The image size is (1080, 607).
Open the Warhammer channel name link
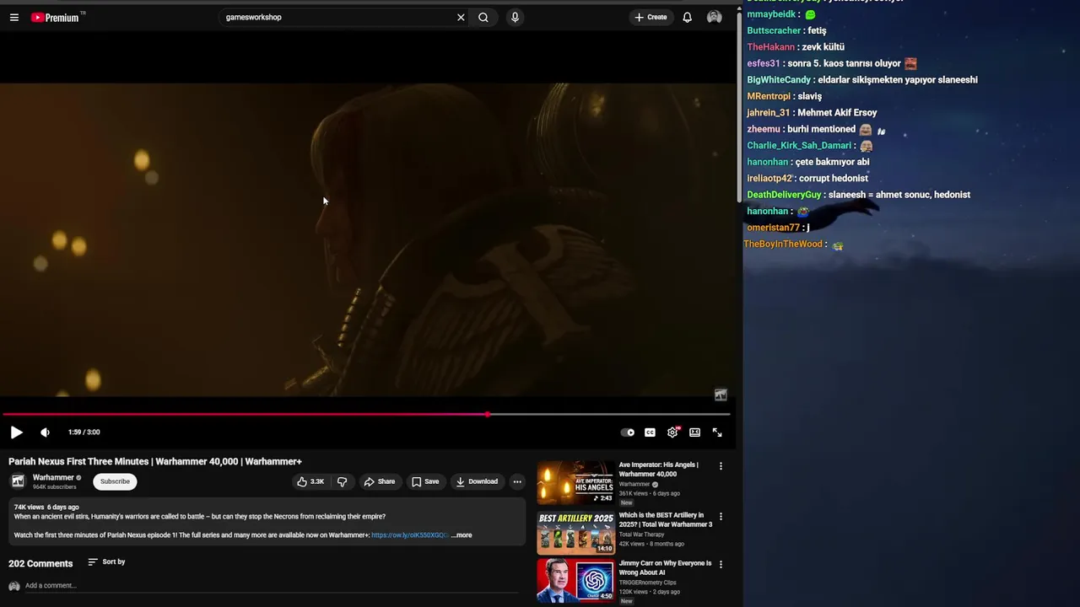pos(53,477)
